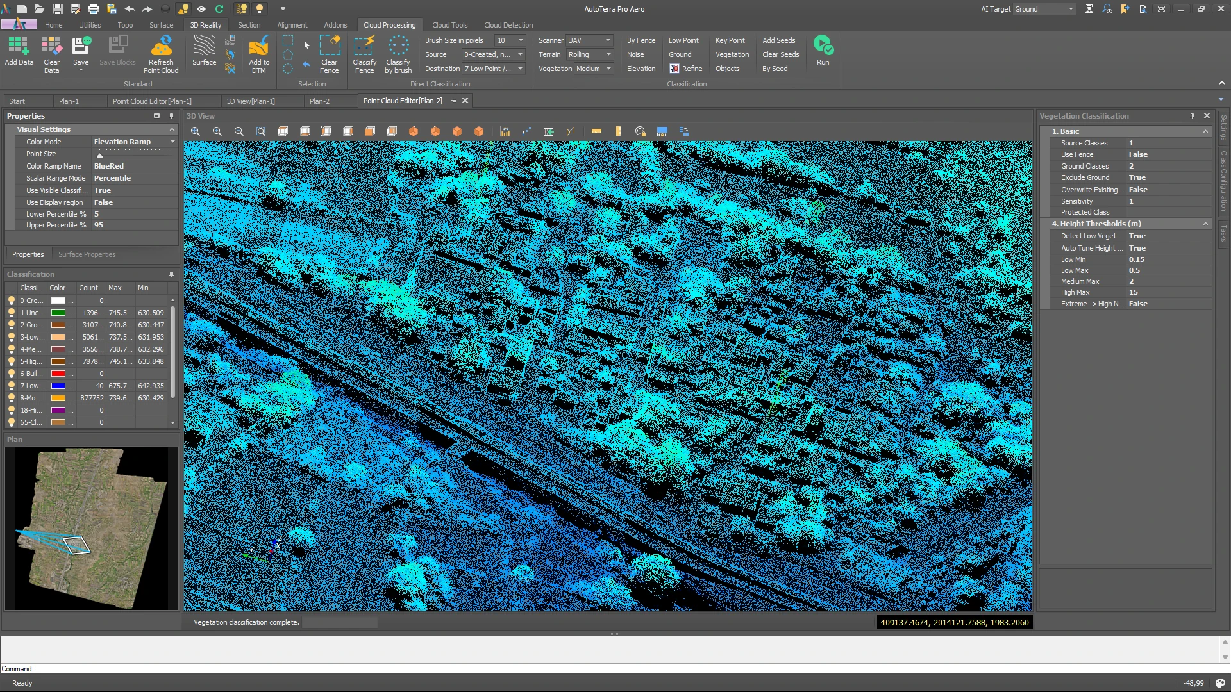Open the Scanner UAV dropdown
Viewport: 1231px width, 692px height.
point(607,40)
